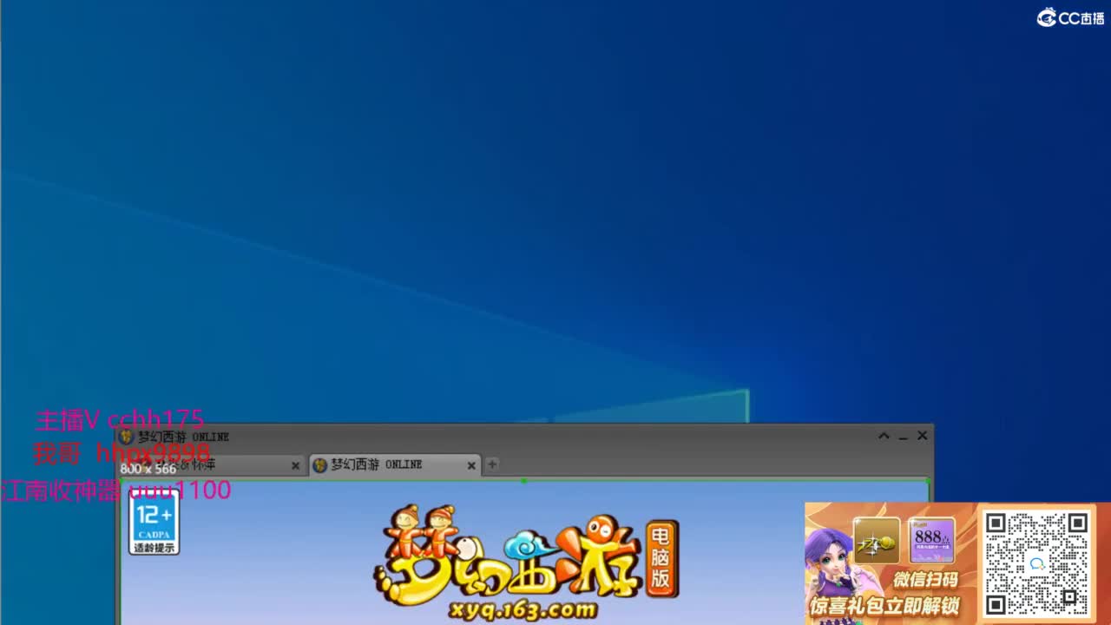Click the 微信扫码 label in the banner
Viewport: 1111px width, 625px height.
point(925,579)
